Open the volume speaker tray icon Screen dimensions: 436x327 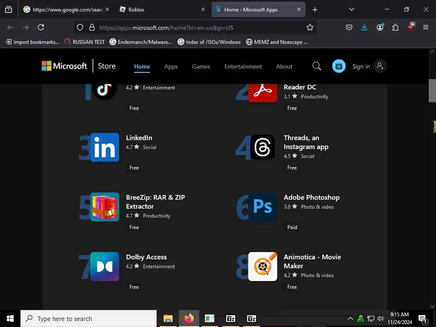pyautogui.click(x=380, y=318)
